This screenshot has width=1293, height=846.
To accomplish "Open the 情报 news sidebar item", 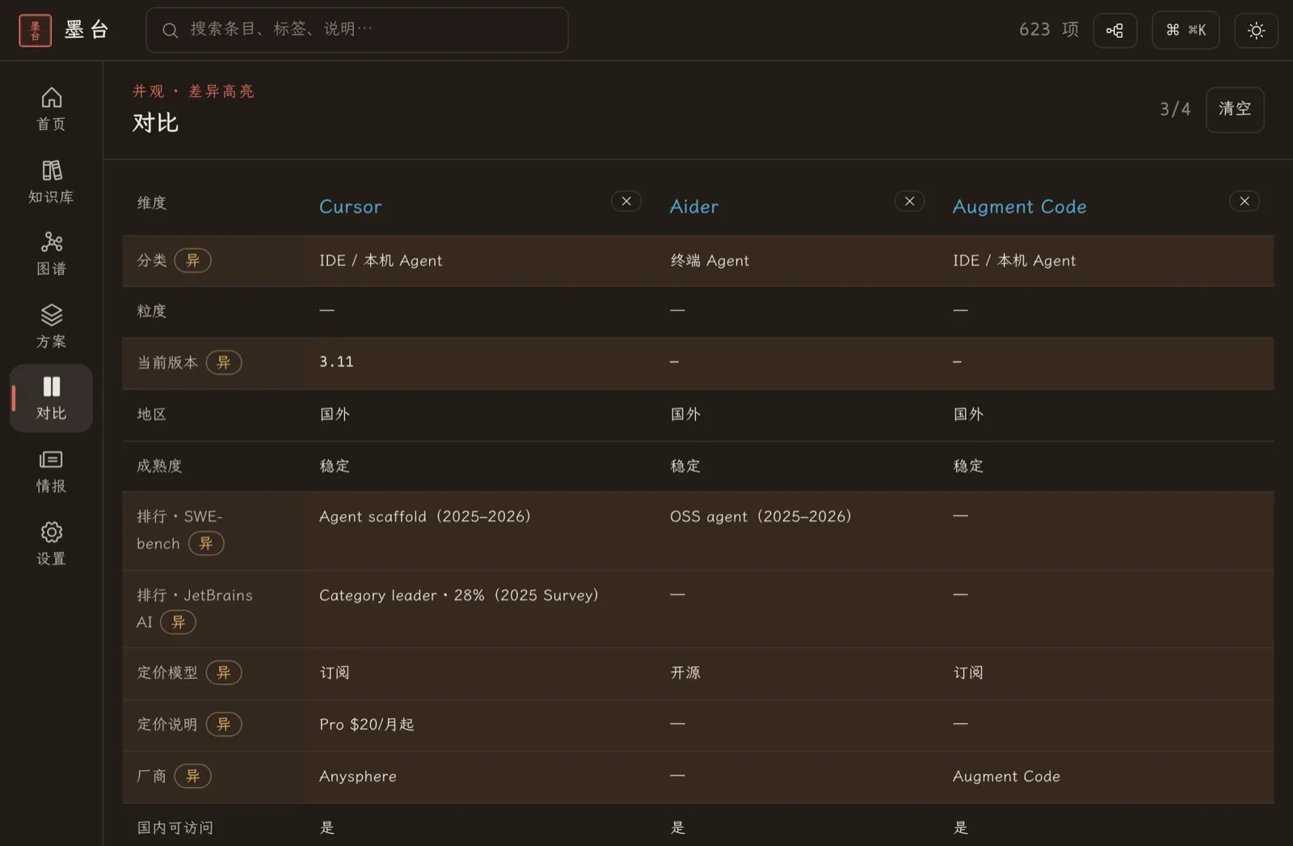I will 51,470.
